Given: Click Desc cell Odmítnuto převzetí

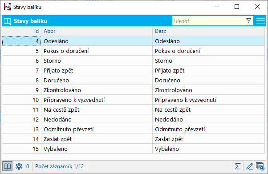Looking at the screenshot, I should coord(208,129).
